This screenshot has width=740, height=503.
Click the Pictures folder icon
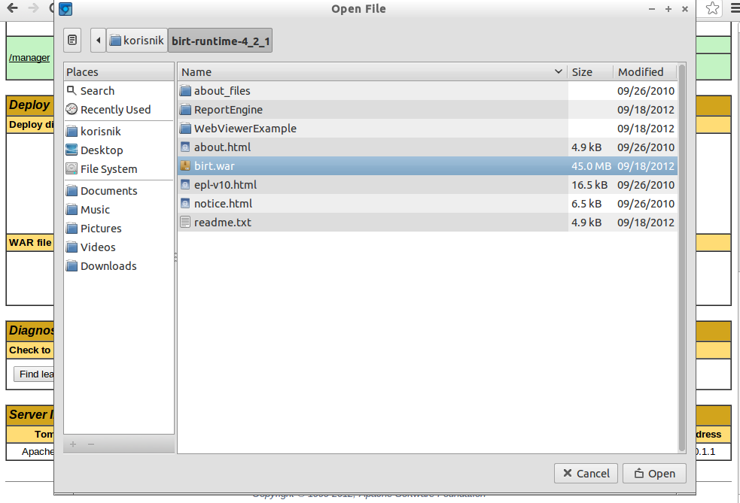coord(72,228)
